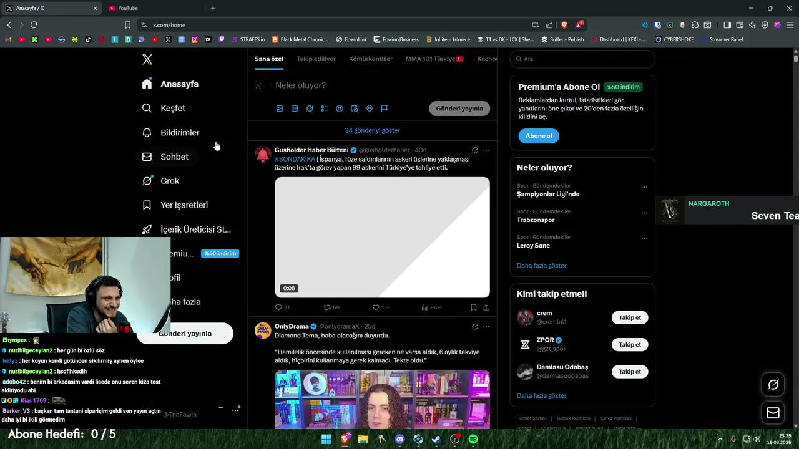The image size is (799, 449).
Task: Click the Grok enhance icon in composer
Action: (310, 109)
